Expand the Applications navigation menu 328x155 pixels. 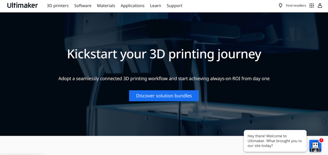pos(133,6)
